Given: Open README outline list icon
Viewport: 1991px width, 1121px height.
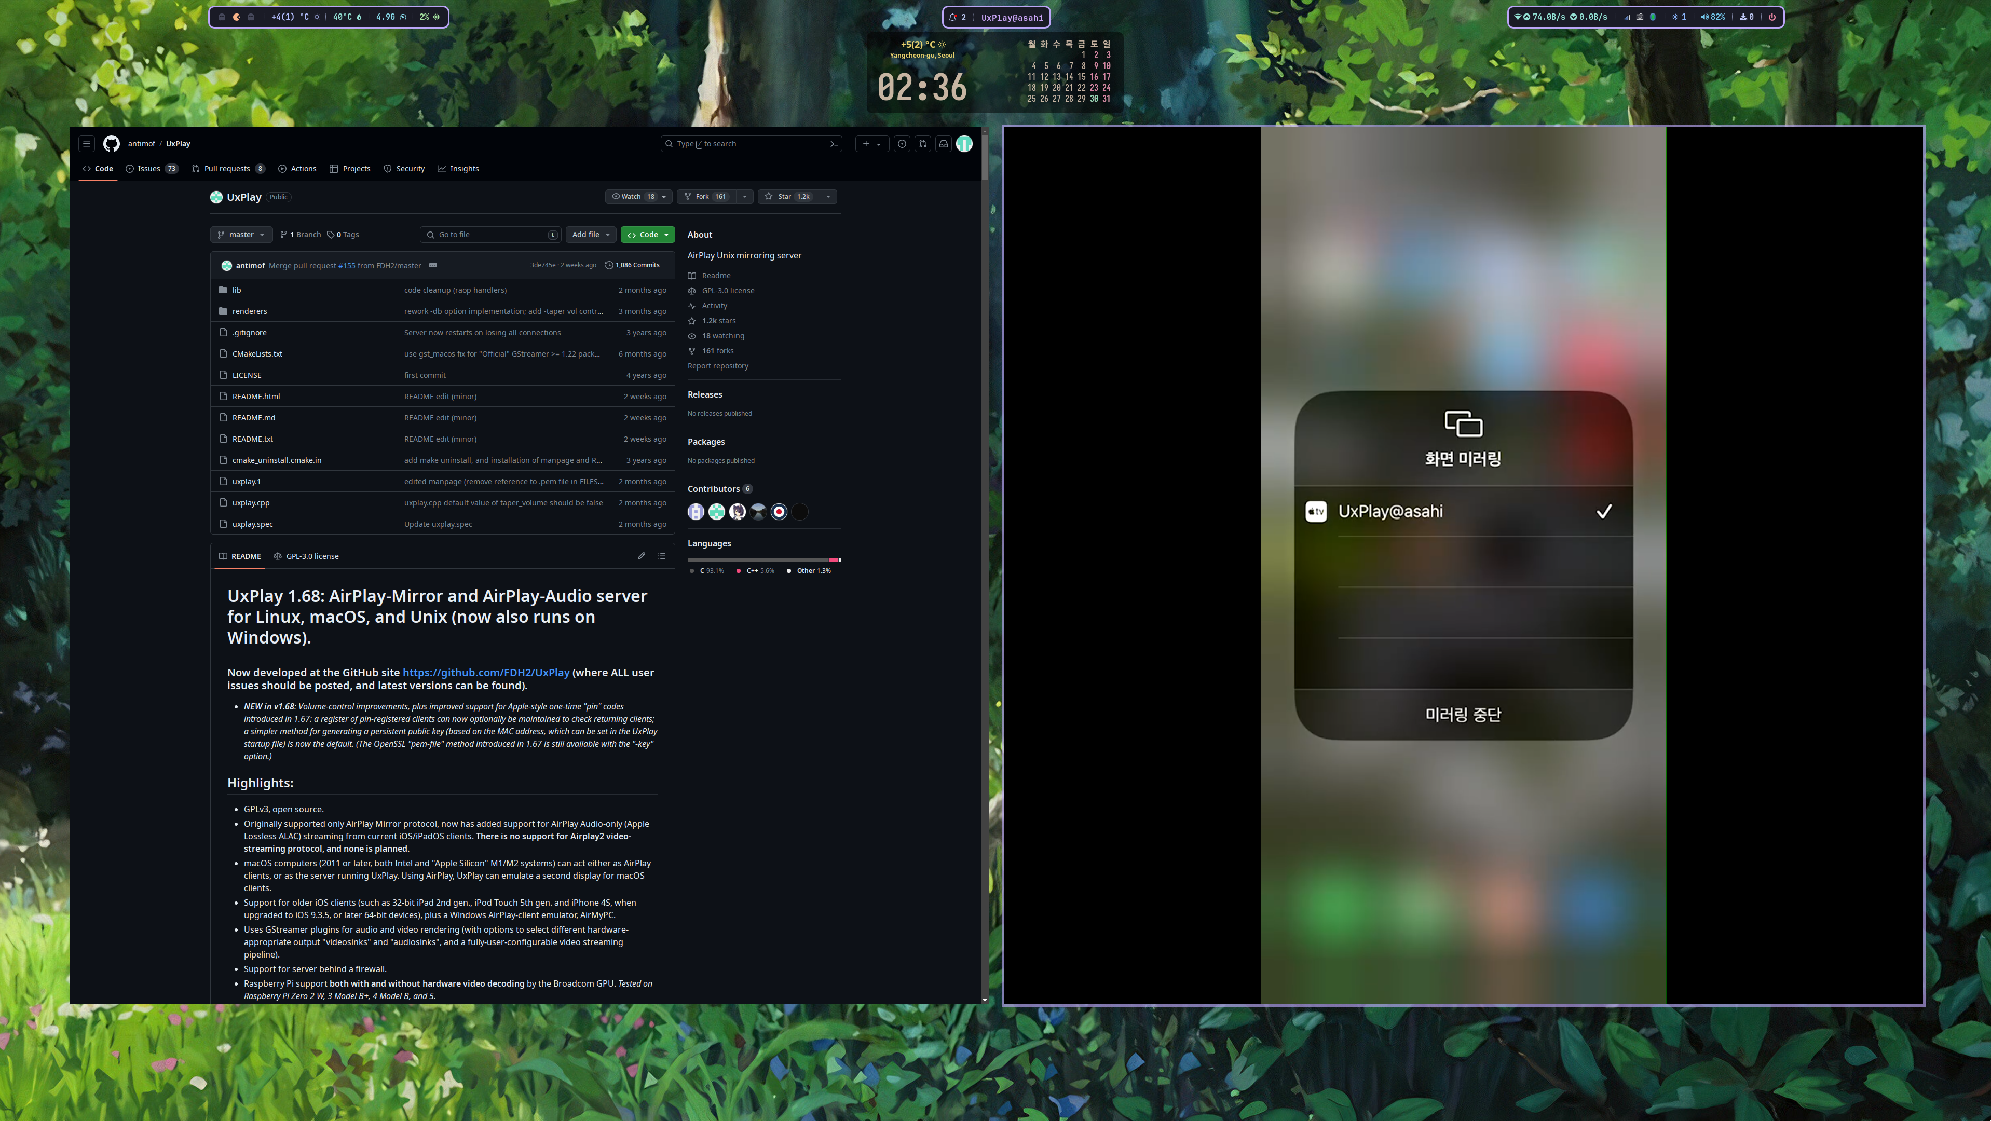Looking at the screenshot, I should pos(662,556).
